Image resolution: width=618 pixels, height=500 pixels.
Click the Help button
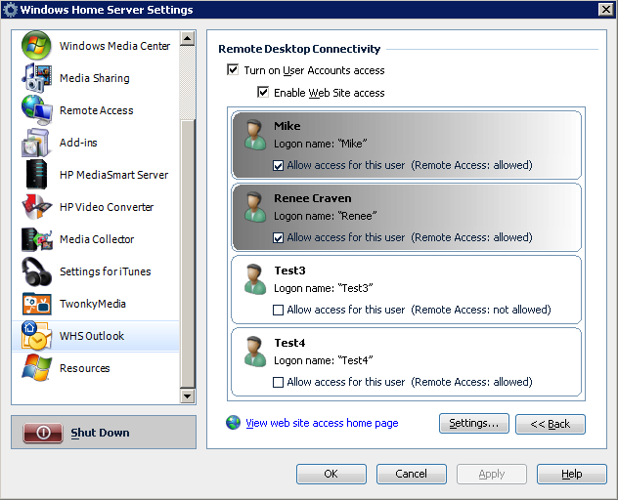click(x=571, y=474)
